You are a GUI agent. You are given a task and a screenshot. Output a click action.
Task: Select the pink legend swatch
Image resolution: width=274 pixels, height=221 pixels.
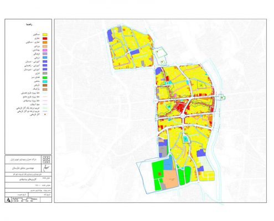coord(45,50)
